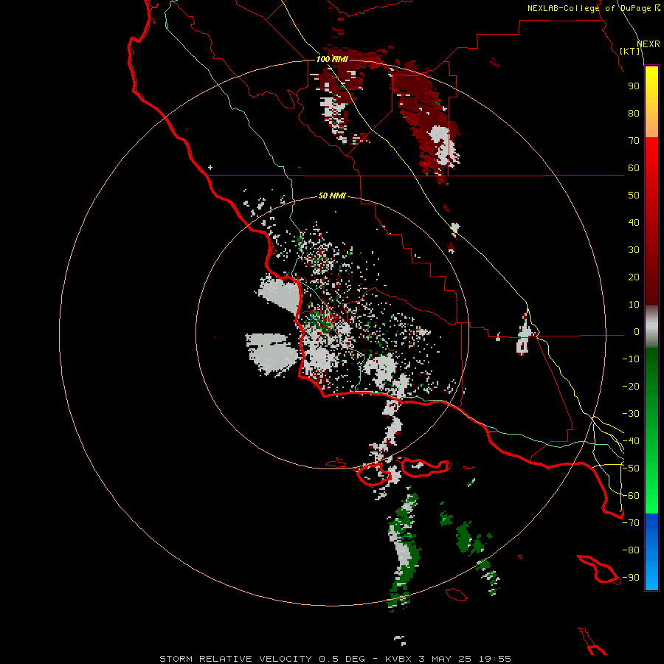Click the 70 value on the velocity scale
The width and height of the screenshot is (664, 664).
(x=634, y=141)
